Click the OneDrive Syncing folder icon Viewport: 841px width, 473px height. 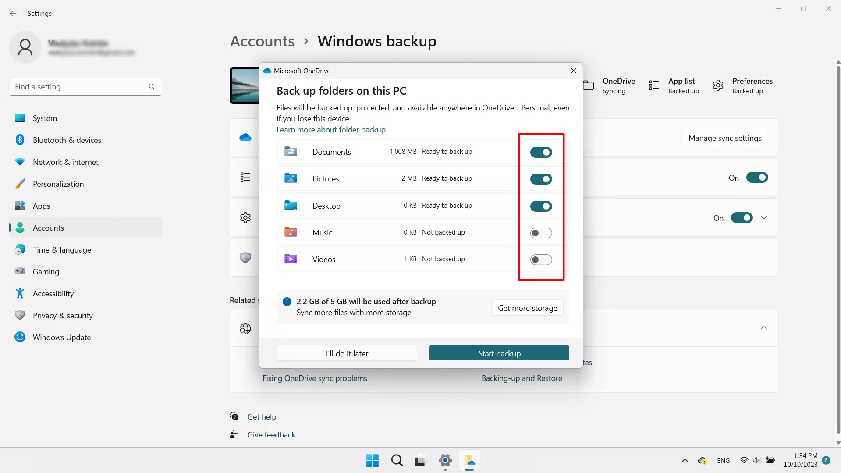click(x=589, y=85)
